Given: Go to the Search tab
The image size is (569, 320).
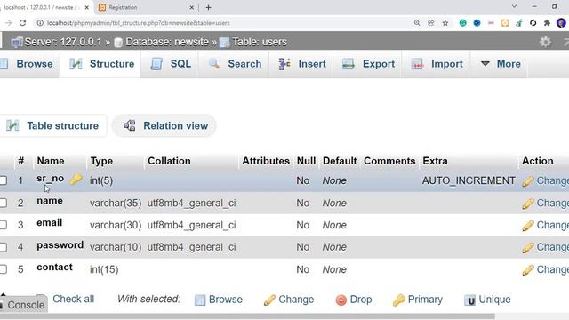Looking at the screenshot, I should pos(234,64).
